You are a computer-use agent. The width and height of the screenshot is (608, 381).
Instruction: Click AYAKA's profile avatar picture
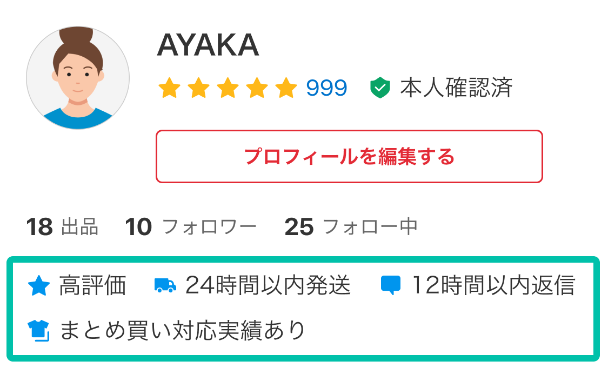[78, 78]
